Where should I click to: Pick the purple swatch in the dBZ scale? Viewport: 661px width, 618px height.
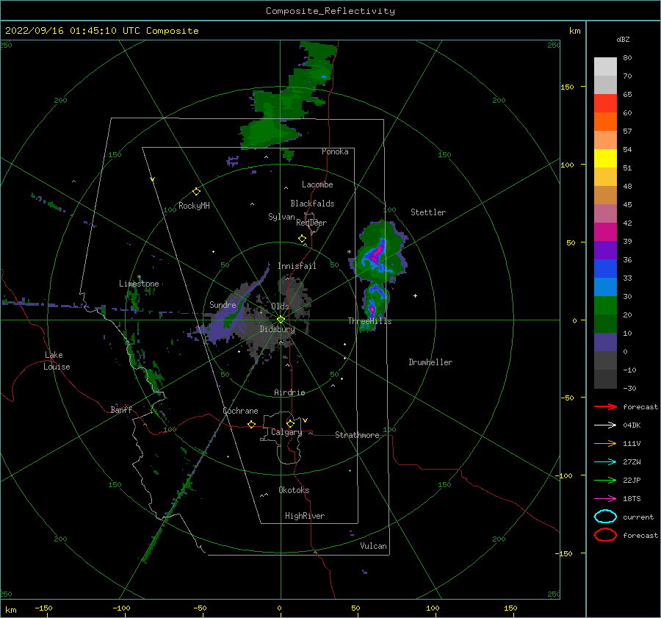pyautogui.click(x=605, y=250)
